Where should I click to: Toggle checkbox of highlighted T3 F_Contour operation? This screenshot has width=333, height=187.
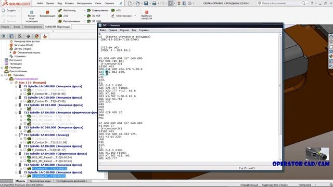pyautogui.click(x=25, y=176)
